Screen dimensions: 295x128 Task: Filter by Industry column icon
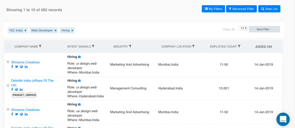click(130, 46)
